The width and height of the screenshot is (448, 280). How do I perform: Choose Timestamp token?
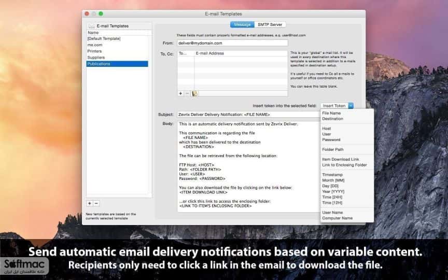tap(332, 175)
